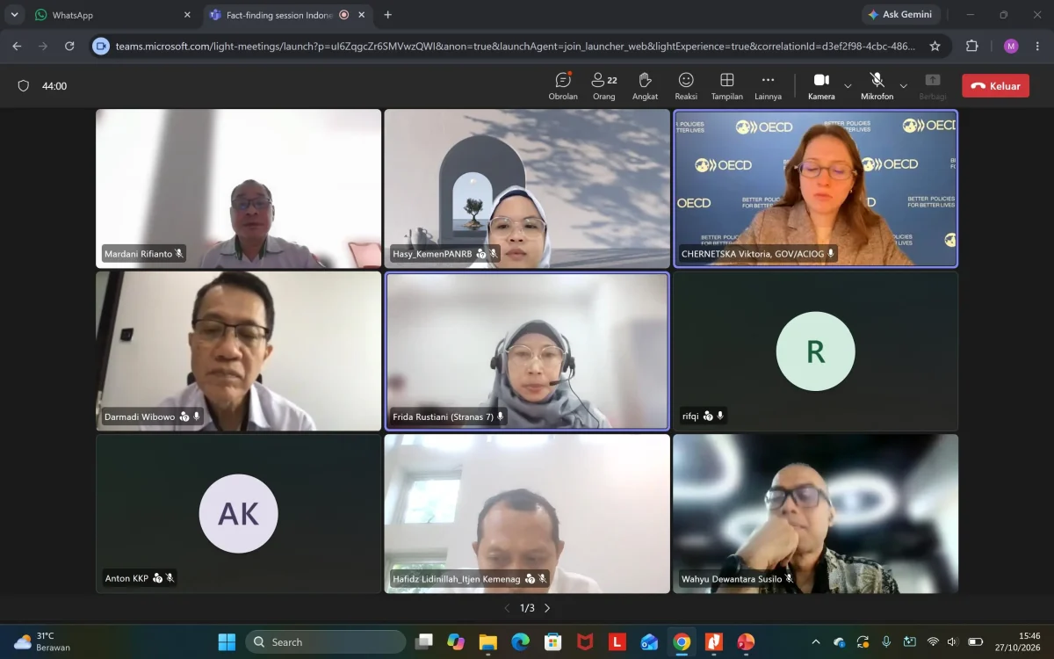Click the AK avatar of Anton KKP
Viewport: 1054px width, 659px height.
pyautogui.click(x=238, y=514)
